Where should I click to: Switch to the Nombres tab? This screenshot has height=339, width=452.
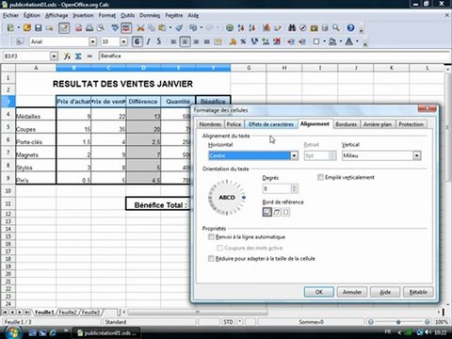pos(210,124)
